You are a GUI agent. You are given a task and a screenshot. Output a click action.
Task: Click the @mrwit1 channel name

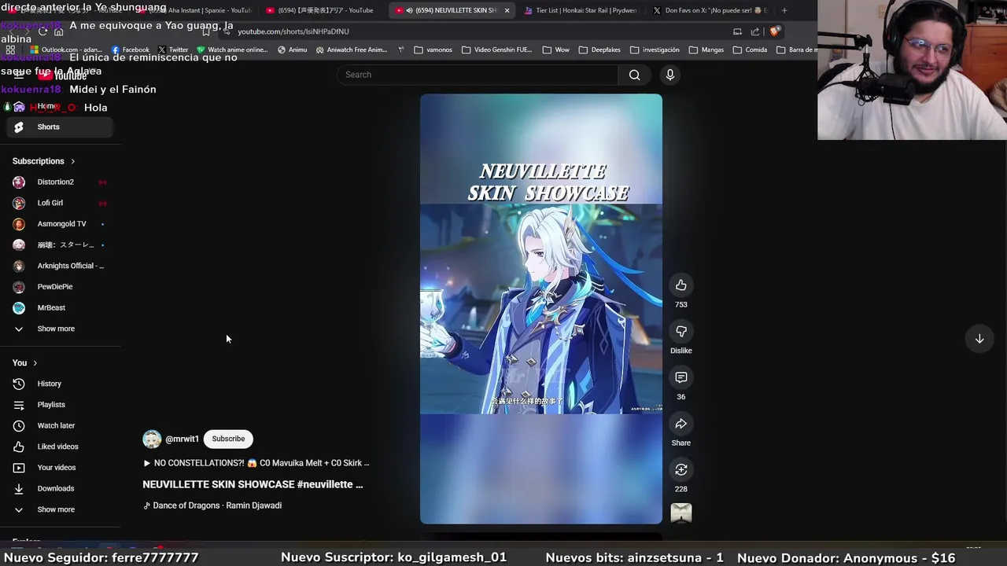(182, 439)
